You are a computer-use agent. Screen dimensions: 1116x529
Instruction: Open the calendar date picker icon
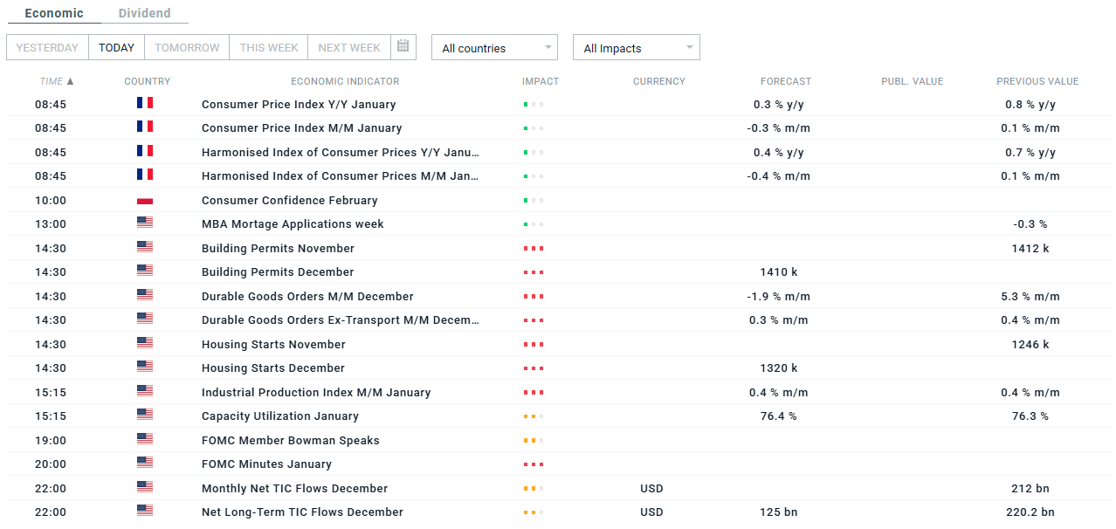(x=403, y=47)
